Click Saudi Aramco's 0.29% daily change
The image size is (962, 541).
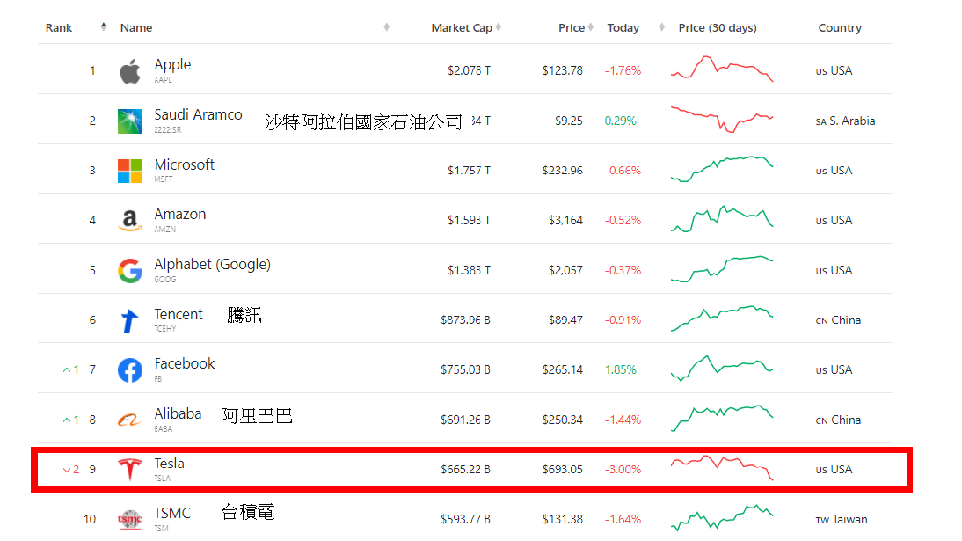pos(620,121)
